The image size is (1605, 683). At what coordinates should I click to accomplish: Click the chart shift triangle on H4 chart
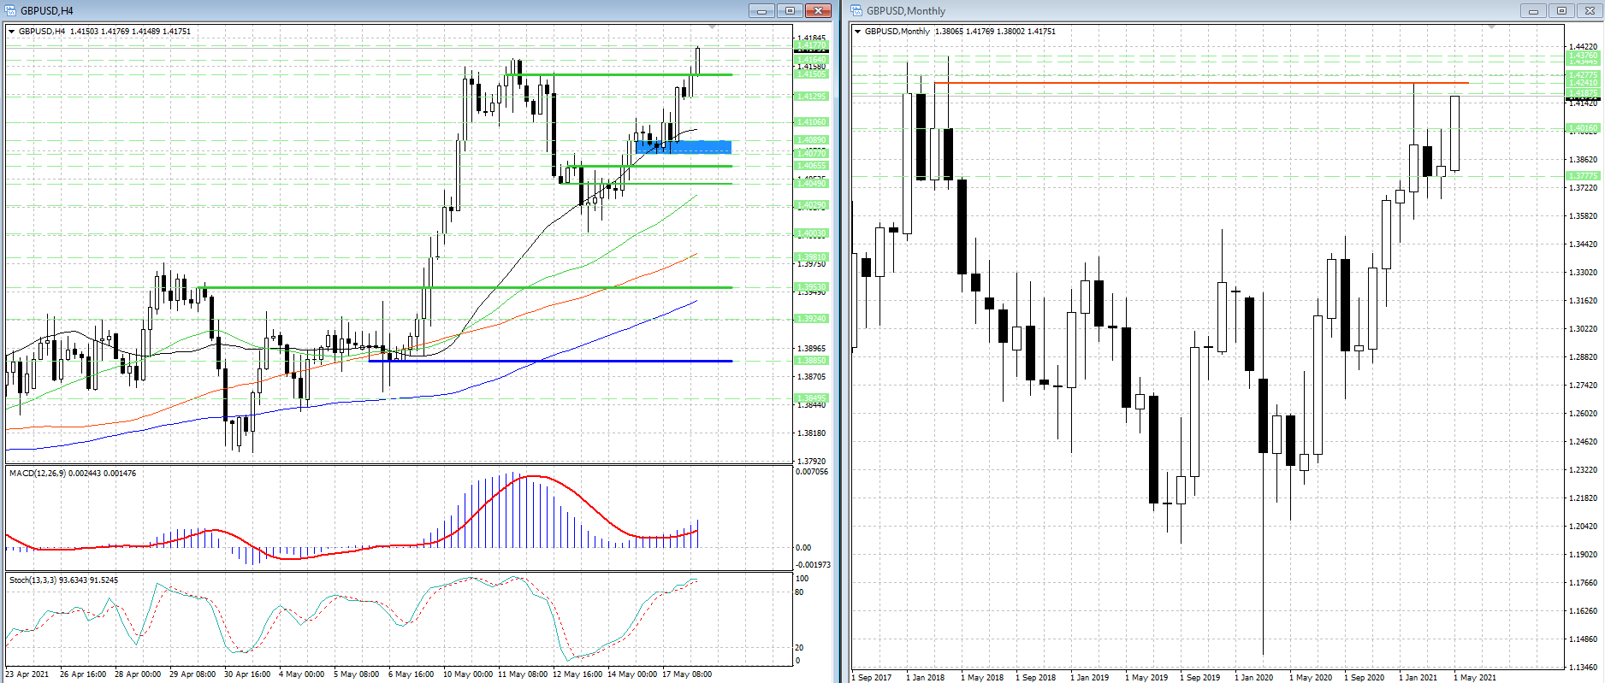tap(713, 28)
